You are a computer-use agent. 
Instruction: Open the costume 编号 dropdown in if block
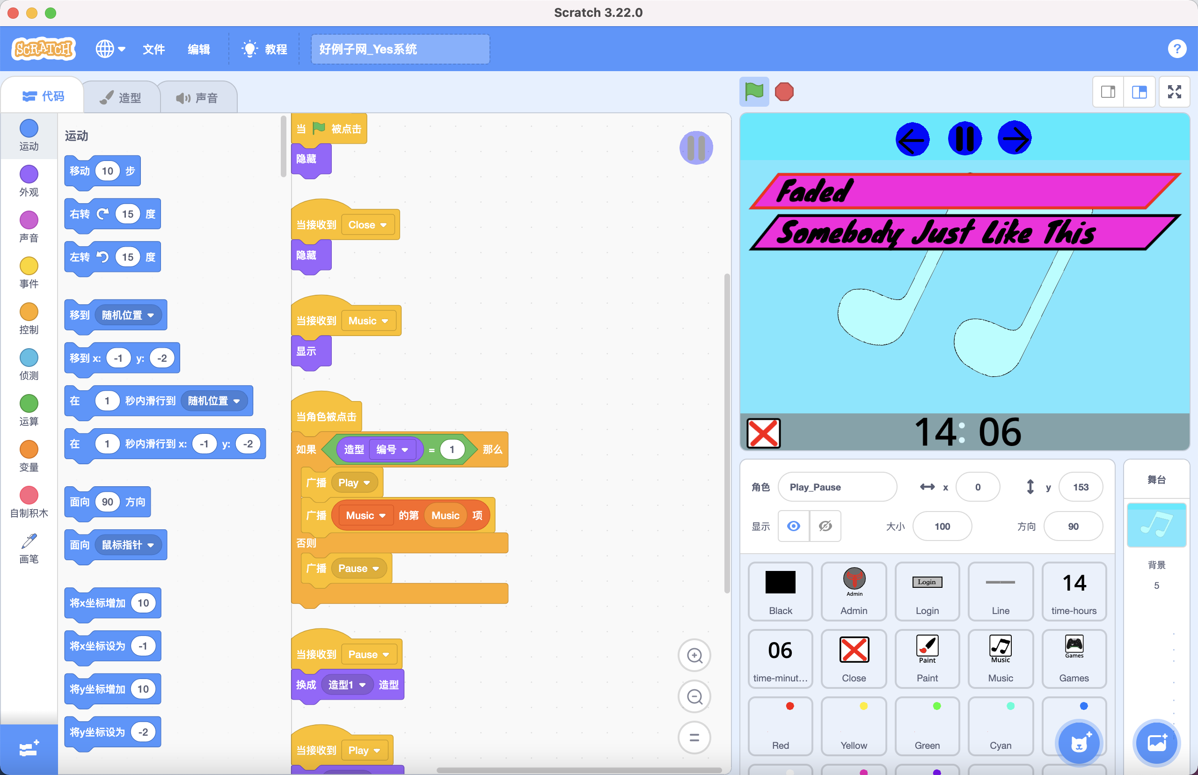(x=393, y=449)
